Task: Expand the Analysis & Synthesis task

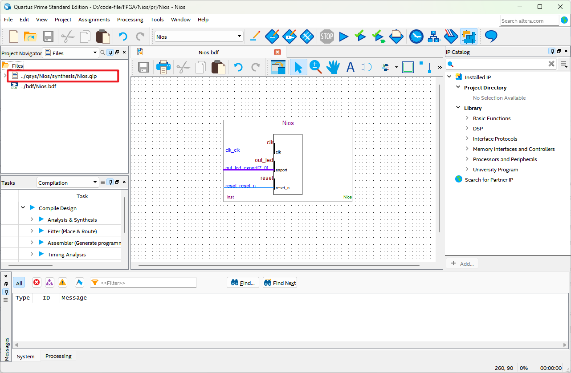Action: tap(32, 219)
